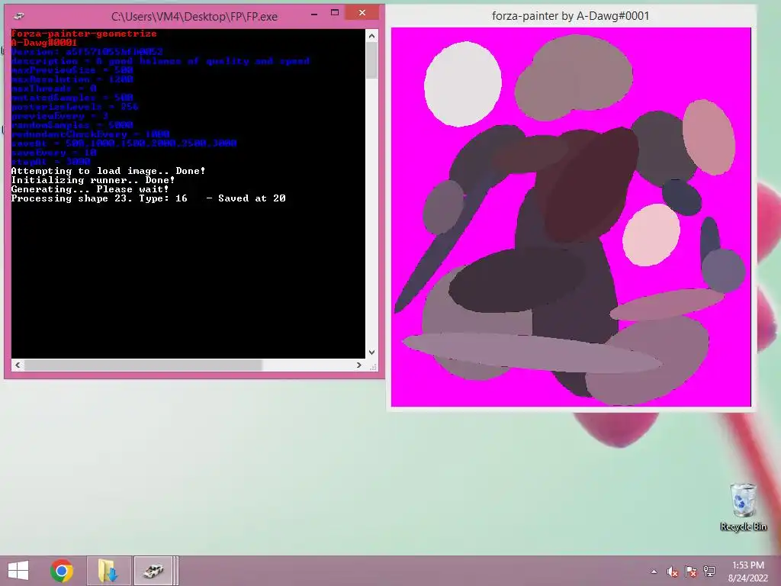Image resolution: width=781 pixels, height=586 pixels.
Task: Click the 8/24/2022 date in taskbar
Action: (747, 578)
